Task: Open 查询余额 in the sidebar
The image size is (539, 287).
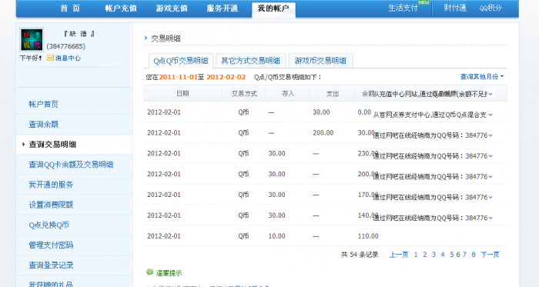Action: (43, 125)
